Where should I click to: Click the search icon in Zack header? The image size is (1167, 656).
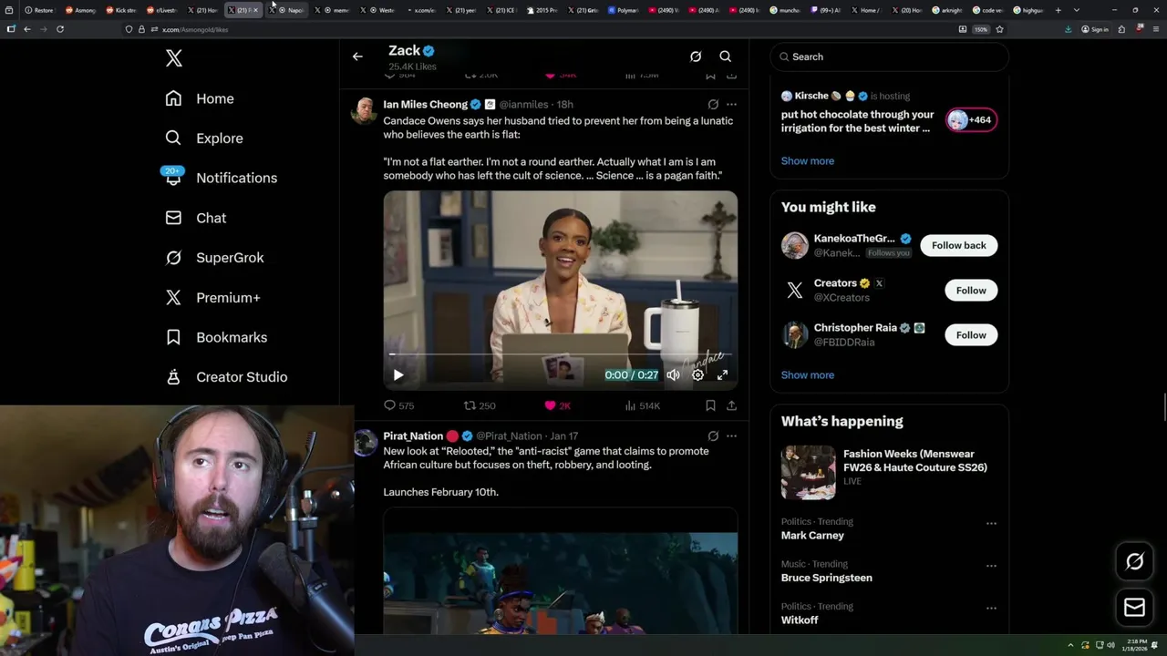[x=726, y=56]
